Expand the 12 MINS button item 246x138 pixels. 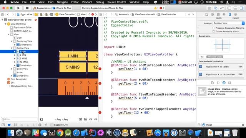click(x=15, y=62)
